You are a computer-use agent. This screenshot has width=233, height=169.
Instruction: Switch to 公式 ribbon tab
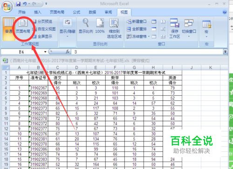(x=76, y=12)
